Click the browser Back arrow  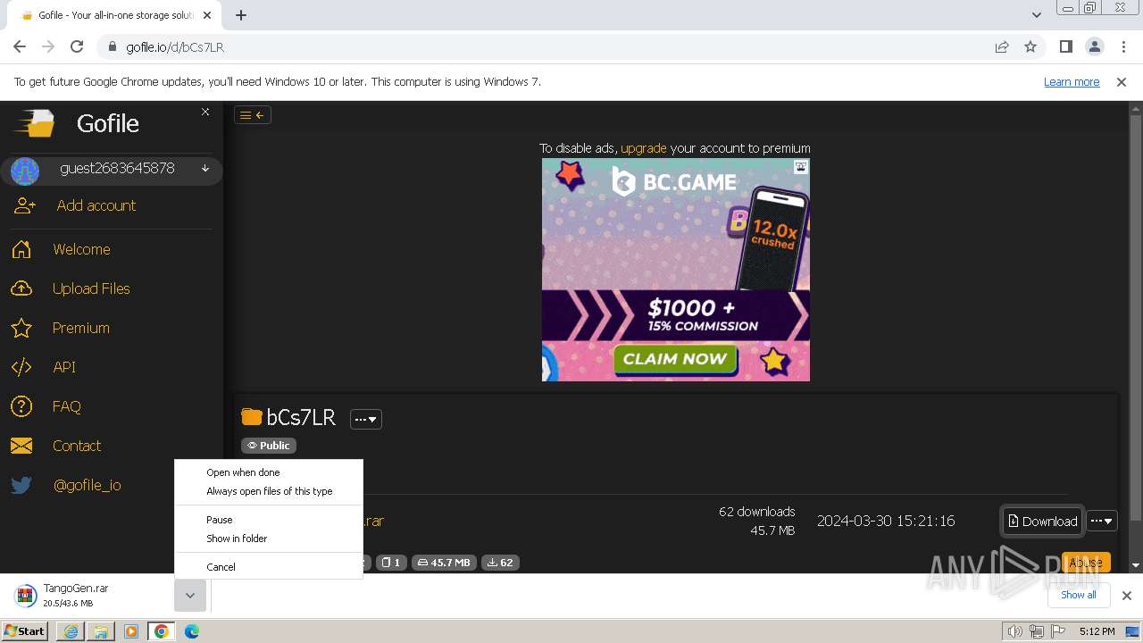[x=20, y=46]
